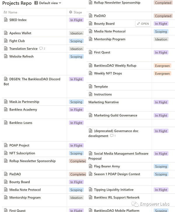Click the Instructions page icon
The width and height of the screenshot is (175, 212).
[90, 94]
